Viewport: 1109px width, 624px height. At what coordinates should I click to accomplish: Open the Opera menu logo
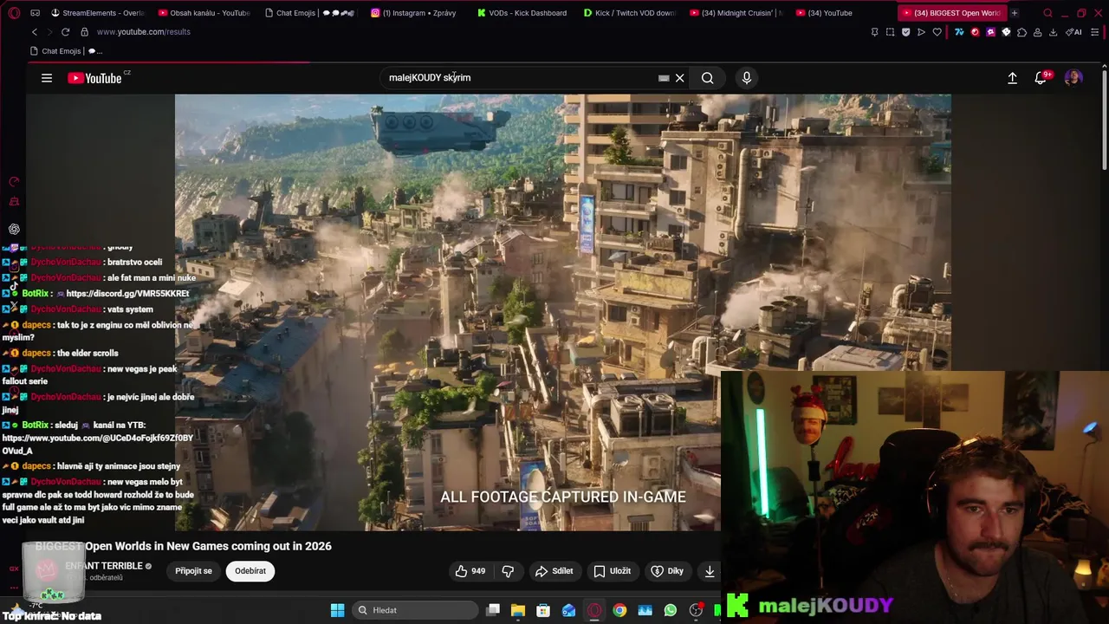pyautogui.click(x=14, y=13)
